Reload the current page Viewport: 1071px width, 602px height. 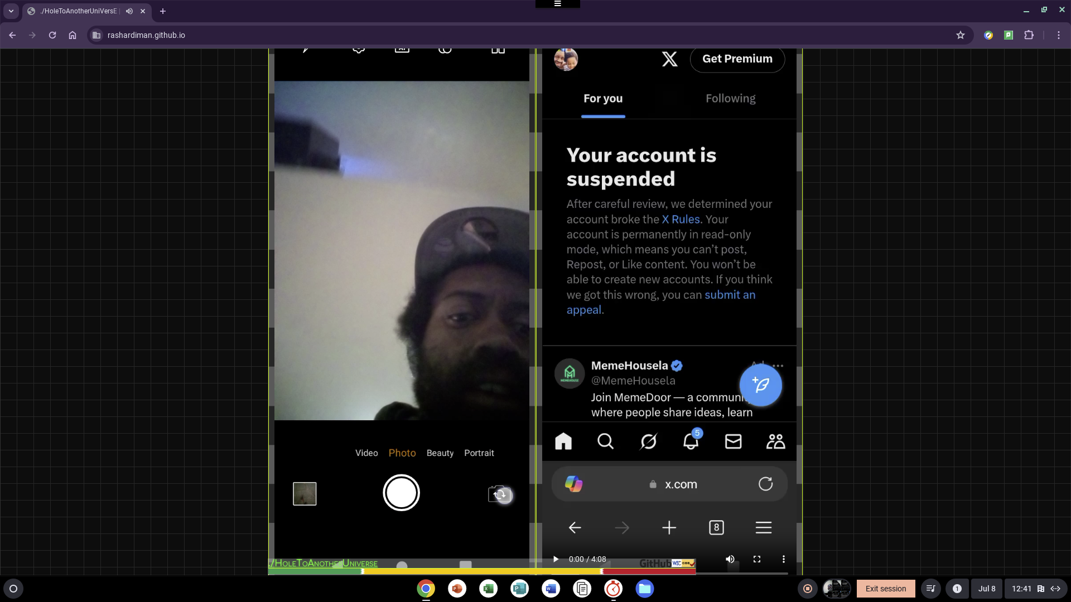tap(52, 35)
